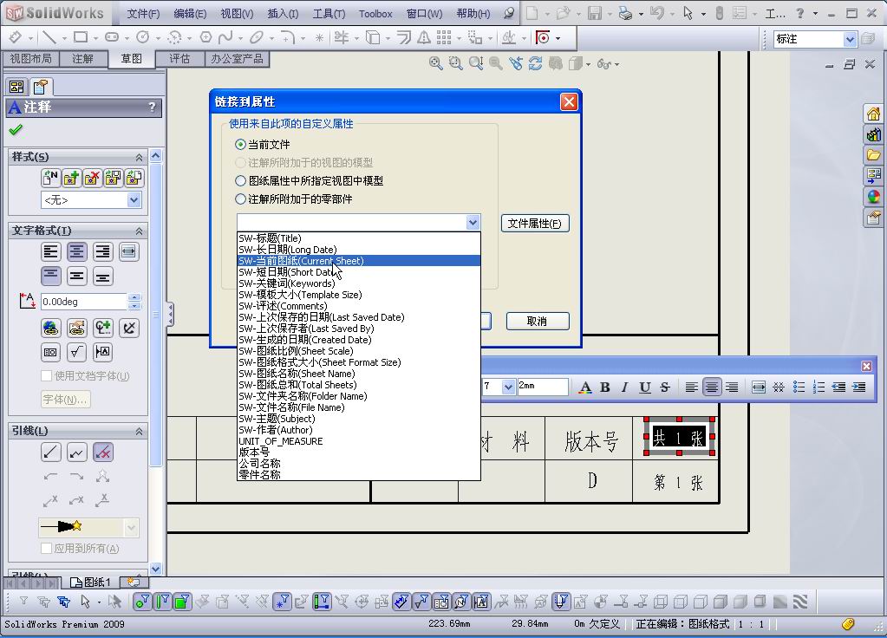The width and height of the screenshot is (887, 638).
Task: Switch to the 视图布局 tab
Action: pos(30,59)
